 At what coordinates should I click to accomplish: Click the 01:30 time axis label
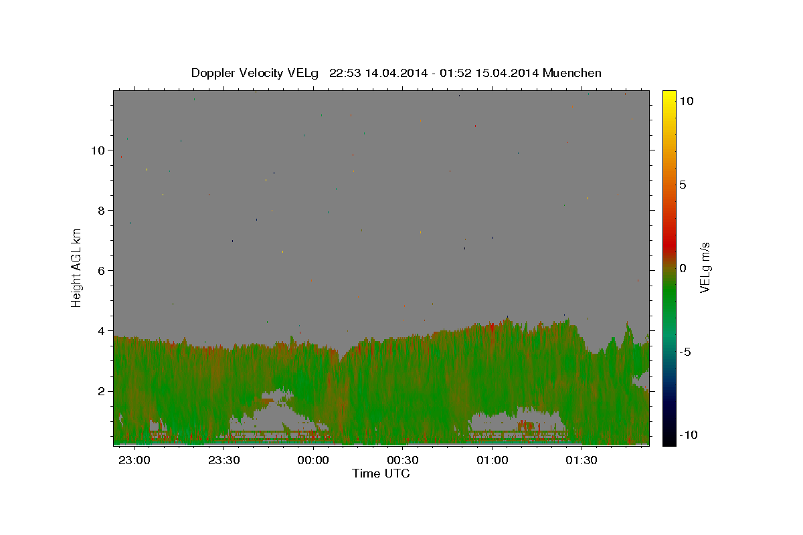(582, 460)
